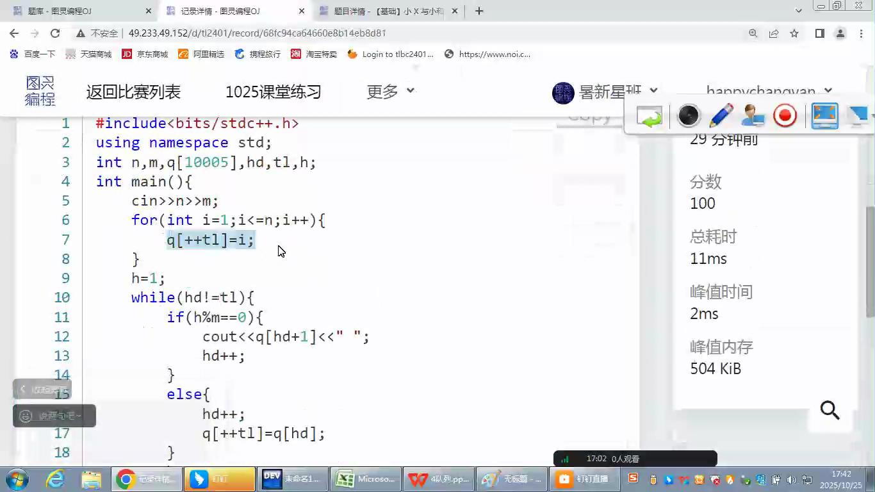Expand the 更多 dropdown menu
This screenshot has width=875, height=492.
click(390, 92)
